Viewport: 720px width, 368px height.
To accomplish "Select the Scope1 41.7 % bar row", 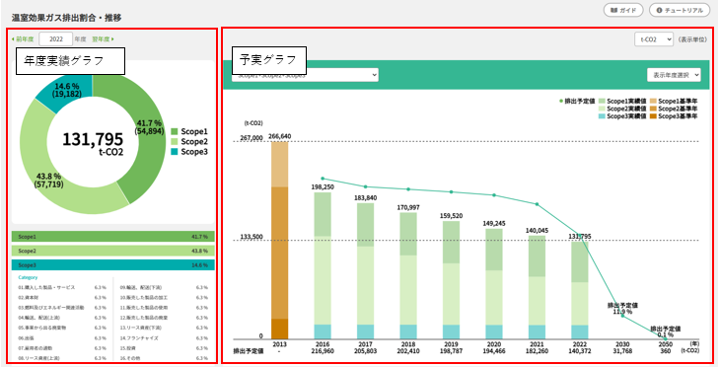I will pyautogui.click(x=113, y=237).
